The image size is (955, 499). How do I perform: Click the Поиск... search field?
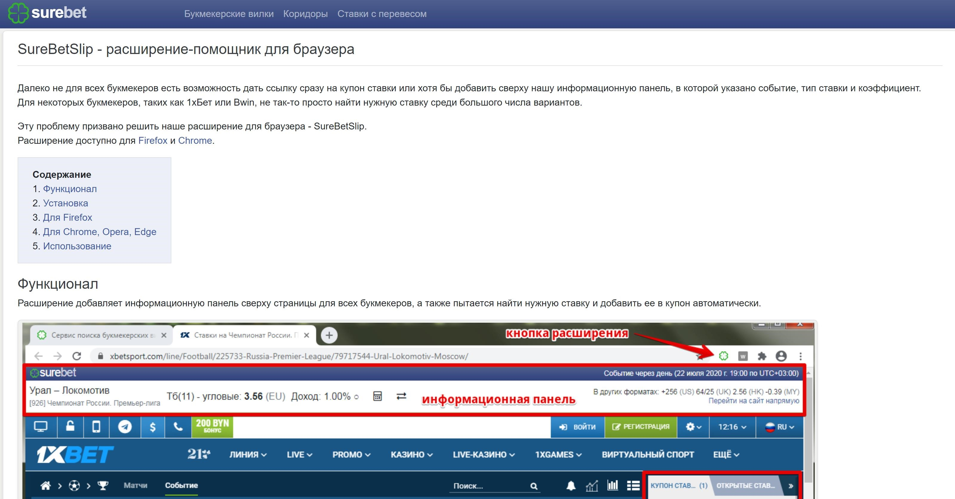click(494, 486)
